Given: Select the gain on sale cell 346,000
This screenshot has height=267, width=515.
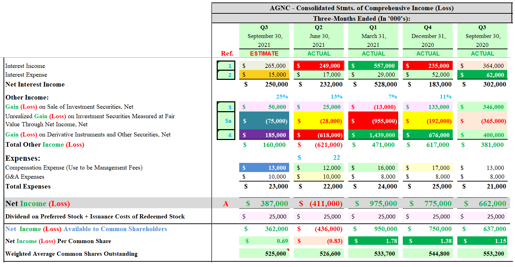Looking at the screenshot, I should 482,107.
